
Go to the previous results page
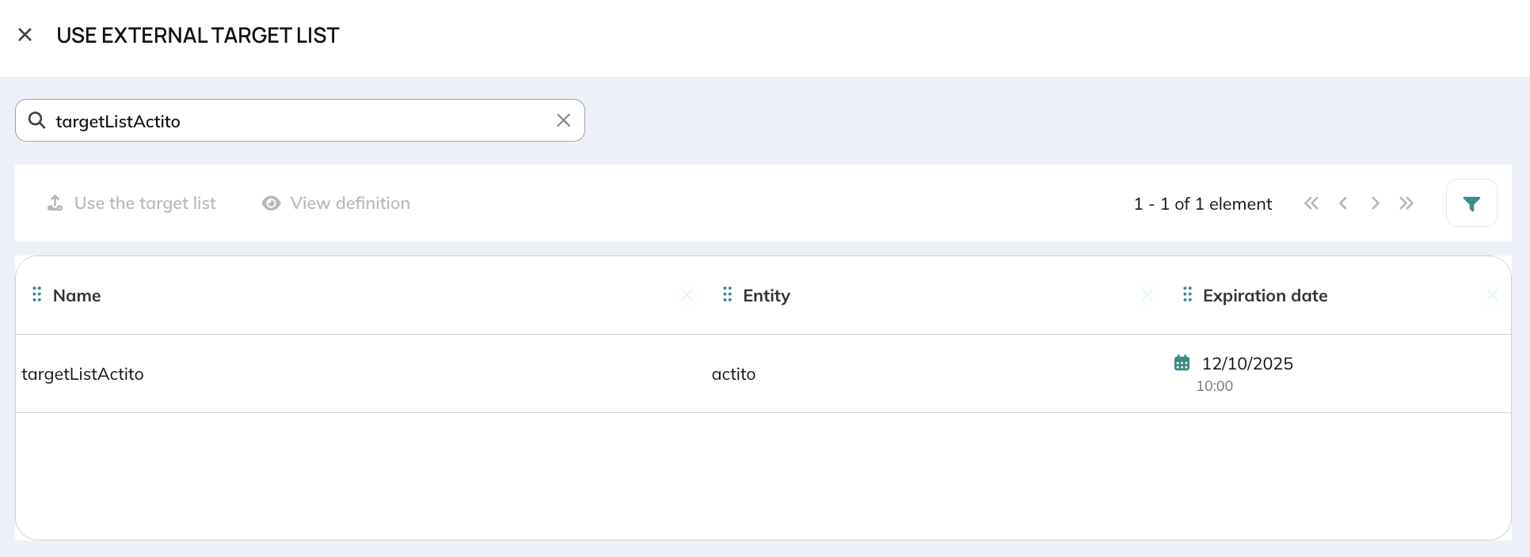tap(1343, 203)
